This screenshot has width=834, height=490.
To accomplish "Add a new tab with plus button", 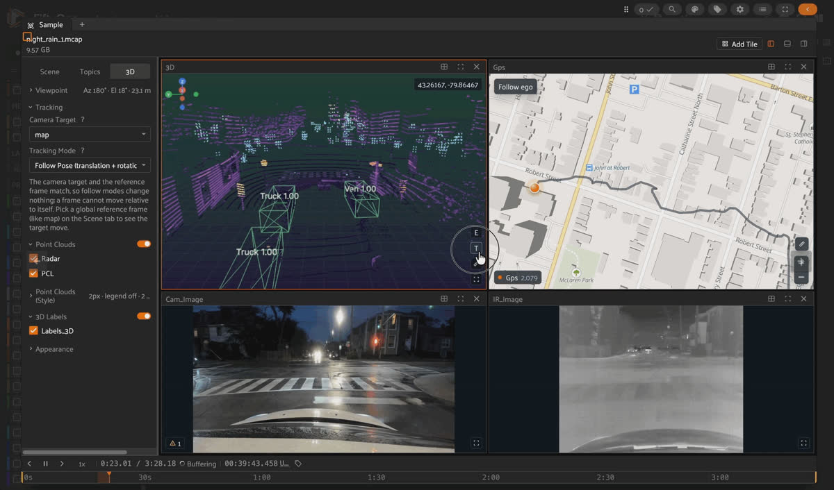I will pos(82,25).
